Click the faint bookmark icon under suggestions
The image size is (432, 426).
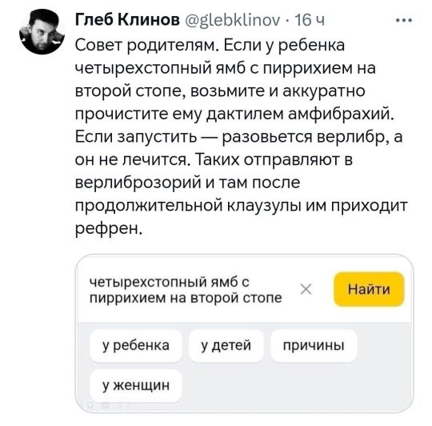click(x=90, y=405)
